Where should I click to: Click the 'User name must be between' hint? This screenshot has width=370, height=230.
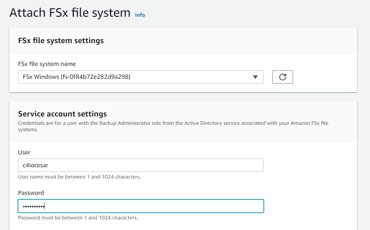click(79, 177)
